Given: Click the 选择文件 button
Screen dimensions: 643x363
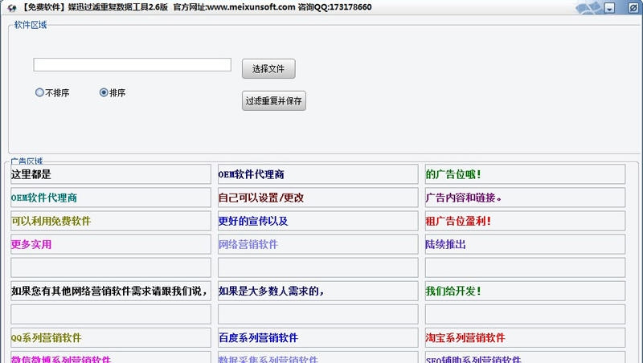Looking at the screenshot, I should tap(268, 69).
